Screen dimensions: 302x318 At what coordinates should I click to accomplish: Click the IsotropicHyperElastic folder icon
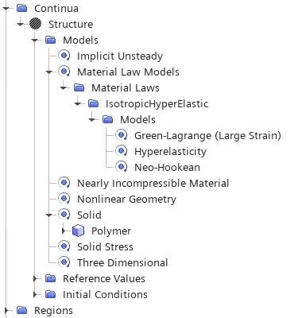tap(93, 103)
